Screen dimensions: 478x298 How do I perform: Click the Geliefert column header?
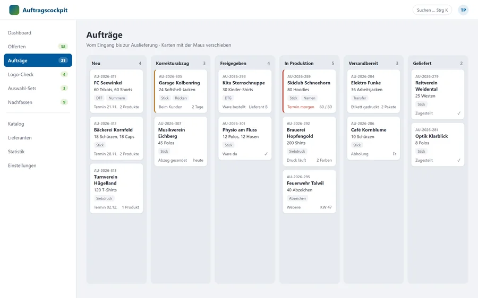(x=422, y=63)
